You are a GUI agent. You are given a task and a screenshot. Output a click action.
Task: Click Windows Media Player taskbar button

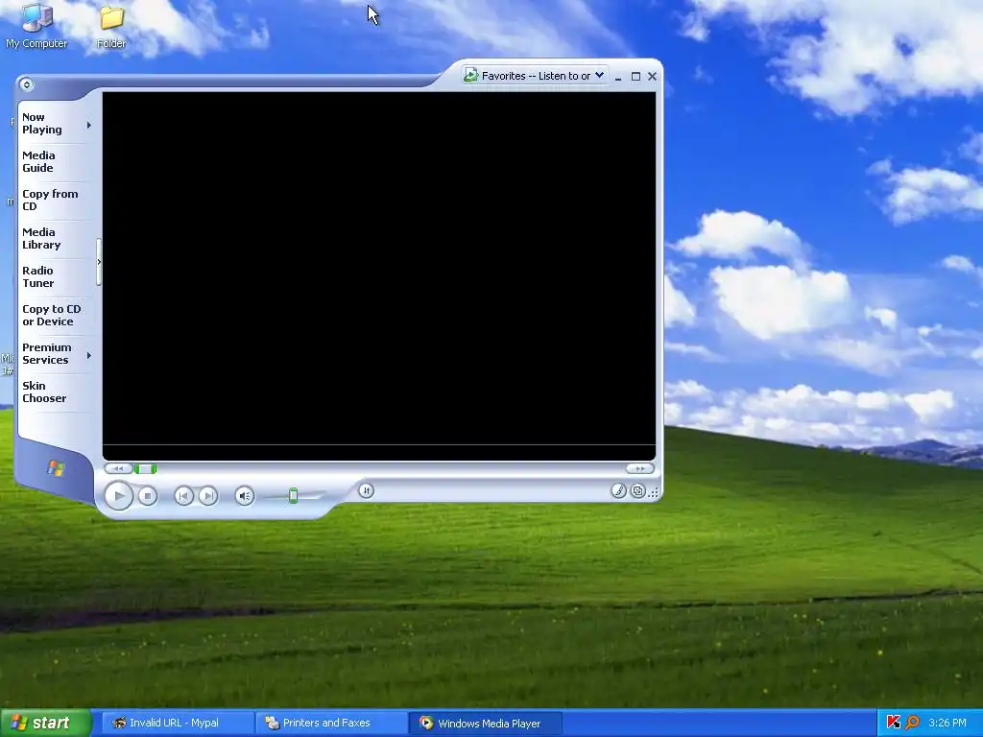(x=485, y=723)
